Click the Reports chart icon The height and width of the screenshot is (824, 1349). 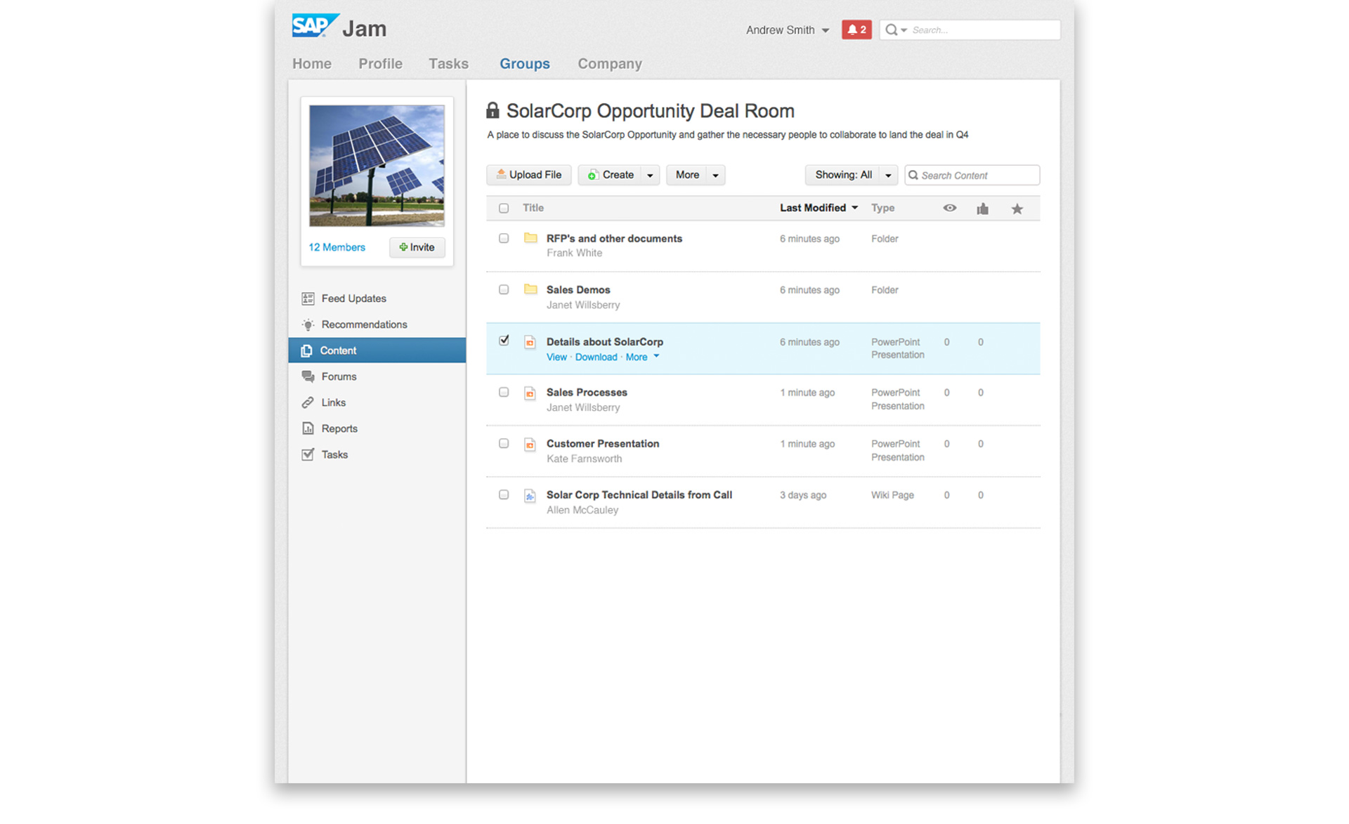coord(308,429)
